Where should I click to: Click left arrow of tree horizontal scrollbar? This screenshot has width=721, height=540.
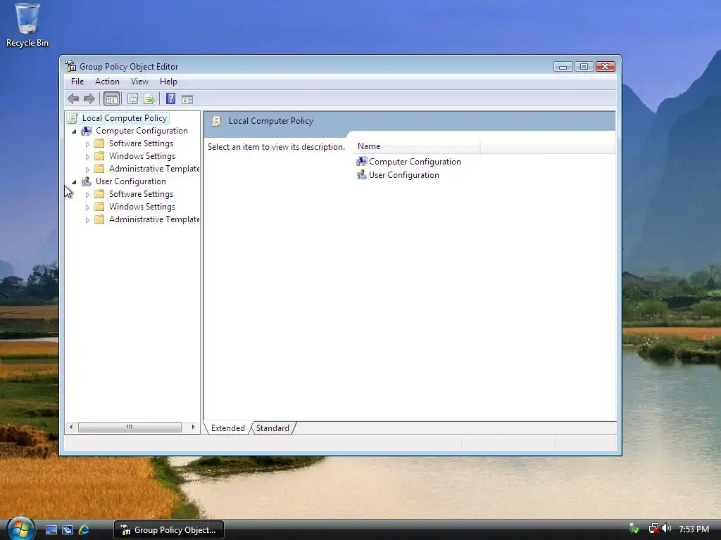coord(71,427)
